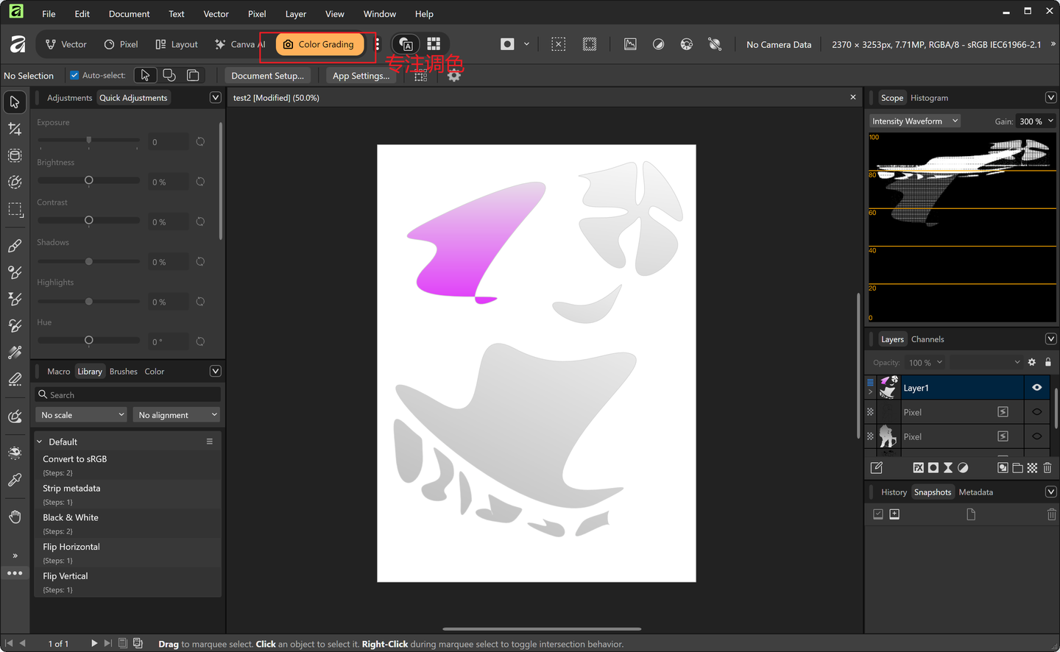
Task: Hide Layer1 using its eye icon
Action: click(1037, 388)
